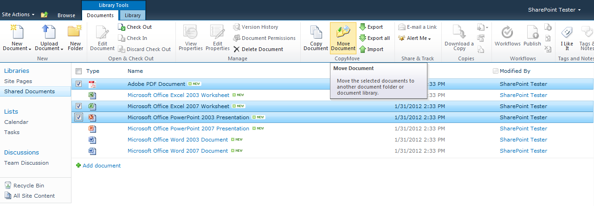The height and width of the screenshot is (206, 594).
Task: Toggle the select-all checkbox in header
Action: coord(78,71)
